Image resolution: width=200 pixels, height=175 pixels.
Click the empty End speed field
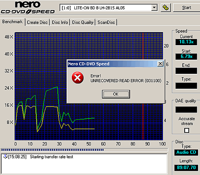coord(186,71)
